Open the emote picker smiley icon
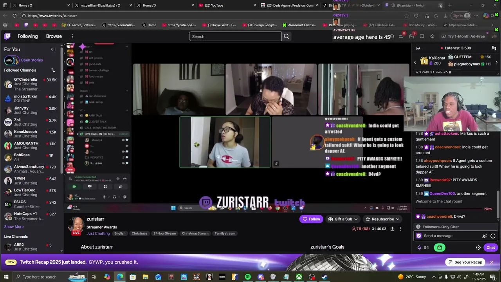The width and height of the screenshot is (501, 282). click(493, 236)
